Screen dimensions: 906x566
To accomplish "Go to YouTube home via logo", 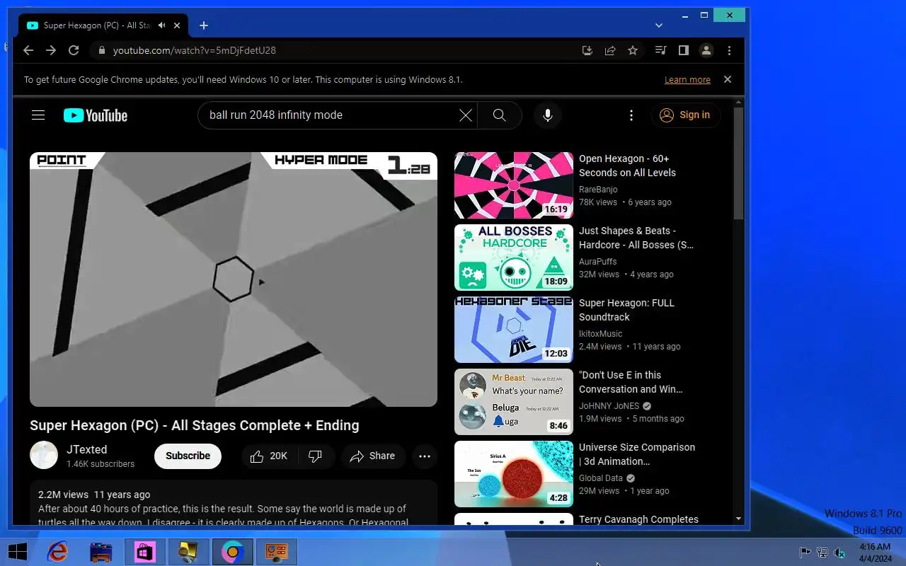I will (96, 115).
